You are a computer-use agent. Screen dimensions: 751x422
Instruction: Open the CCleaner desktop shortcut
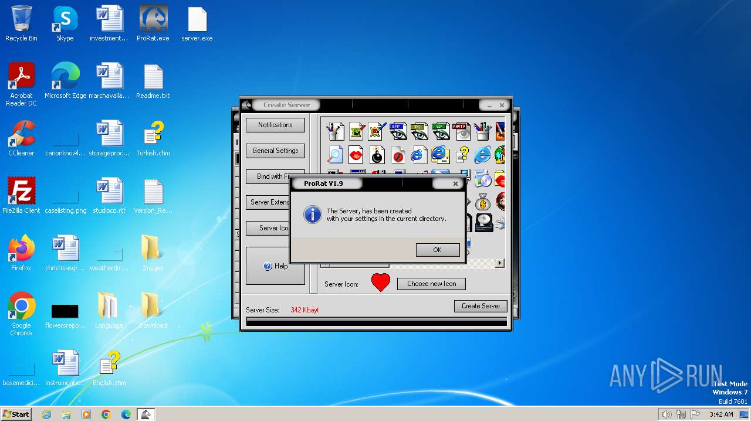coord(21,139)
